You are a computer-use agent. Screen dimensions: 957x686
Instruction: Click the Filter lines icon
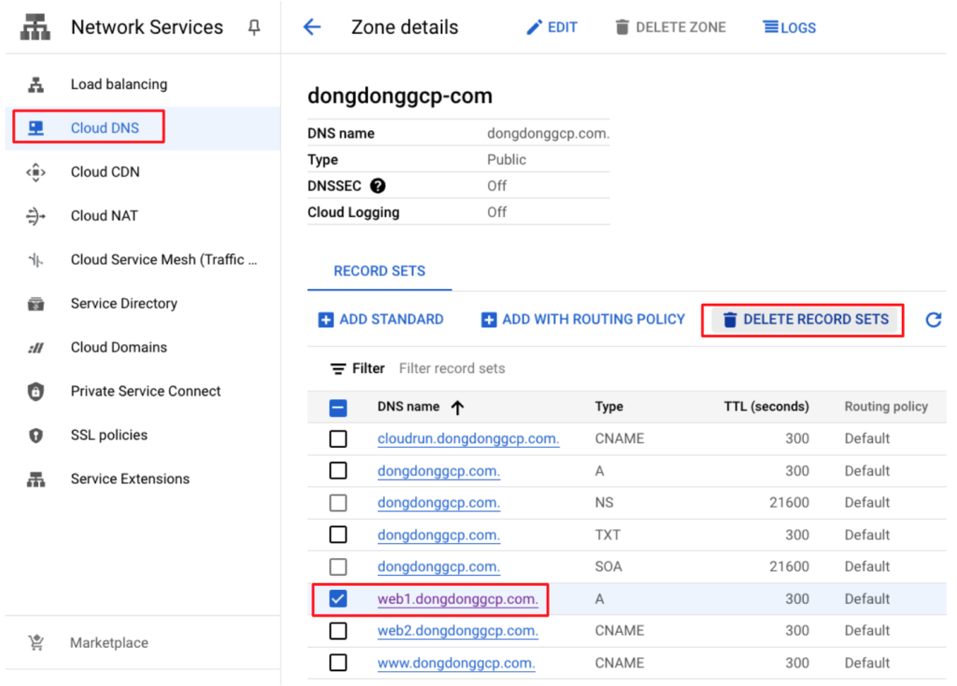click(x=337, y=368)
